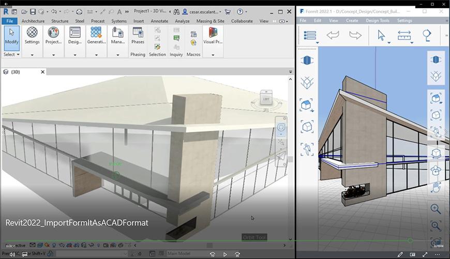
Task: Switch to the Massing & Site tab
Action: click(211, 21)
